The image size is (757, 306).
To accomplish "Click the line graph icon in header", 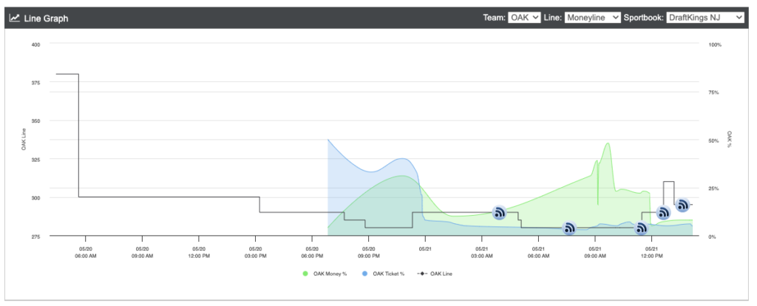I will (15, 18).
